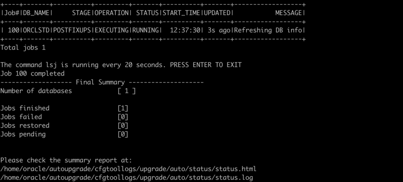This screenshot has width=403, height=182.
Task: Click the EXECUTING operation value
Action: 112,30
